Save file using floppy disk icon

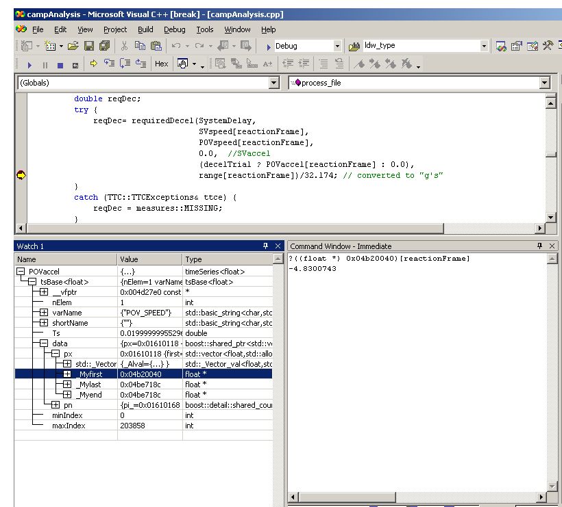tap(89, 45)
